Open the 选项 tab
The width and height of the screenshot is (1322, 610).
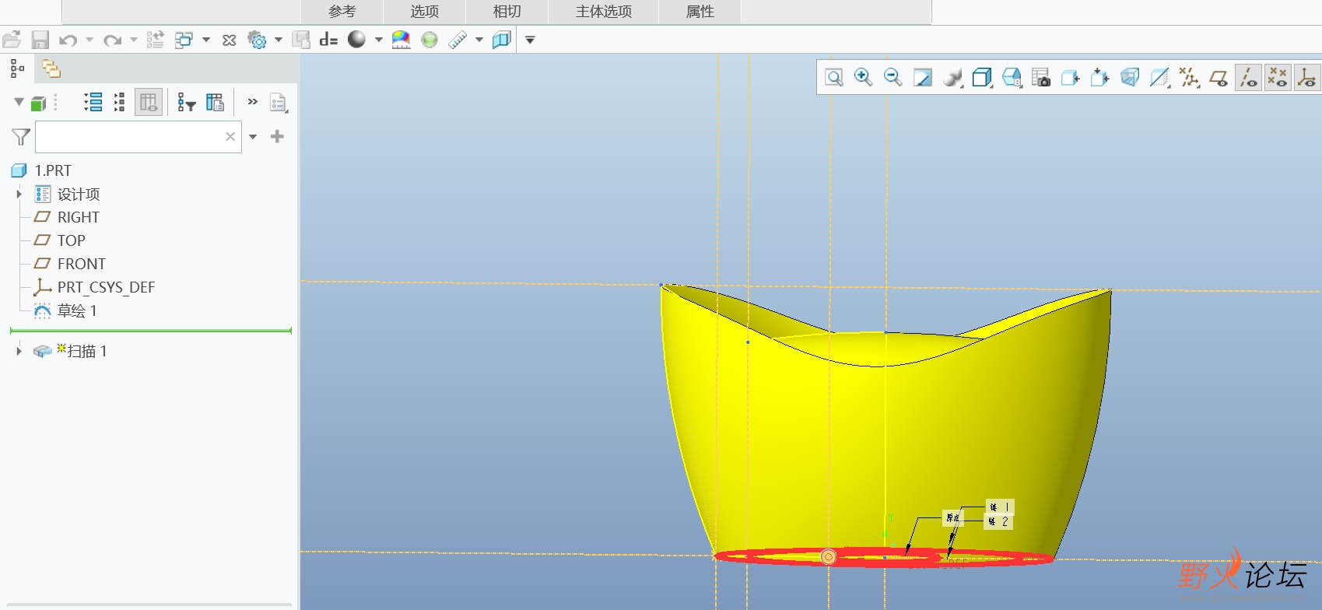point(425,12)
